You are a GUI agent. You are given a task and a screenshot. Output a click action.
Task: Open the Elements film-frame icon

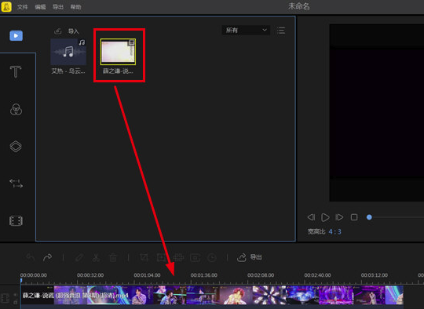coord(16,220)
